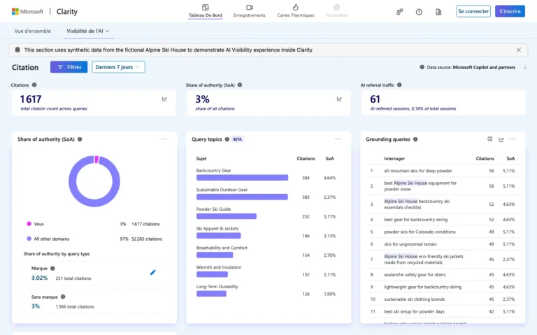
Task: Switch to Vue d'ensemble tab
Action: [x=33, y=31]
